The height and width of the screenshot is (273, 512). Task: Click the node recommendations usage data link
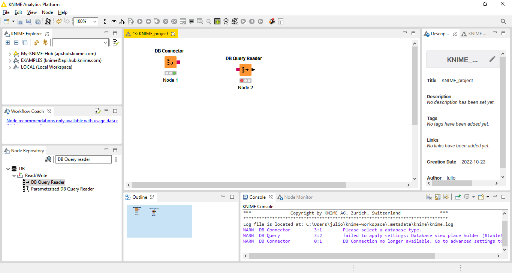pos(62,121)
